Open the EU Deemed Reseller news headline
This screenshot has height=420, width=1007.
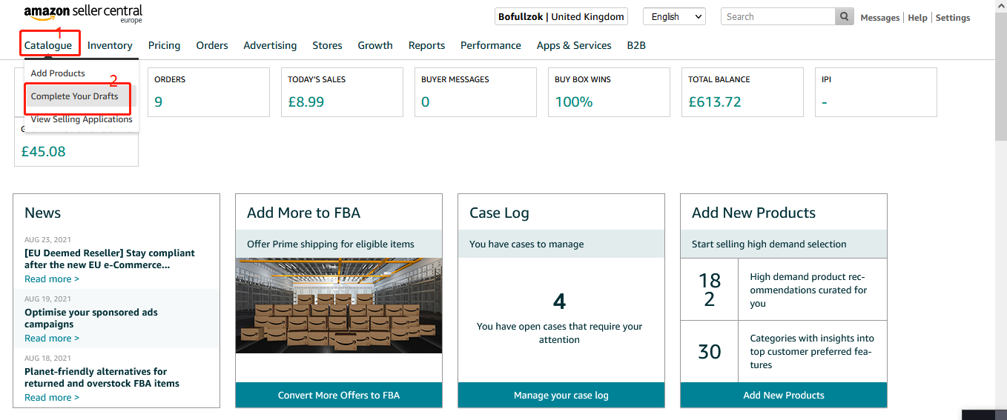click(x=110, y=259)
